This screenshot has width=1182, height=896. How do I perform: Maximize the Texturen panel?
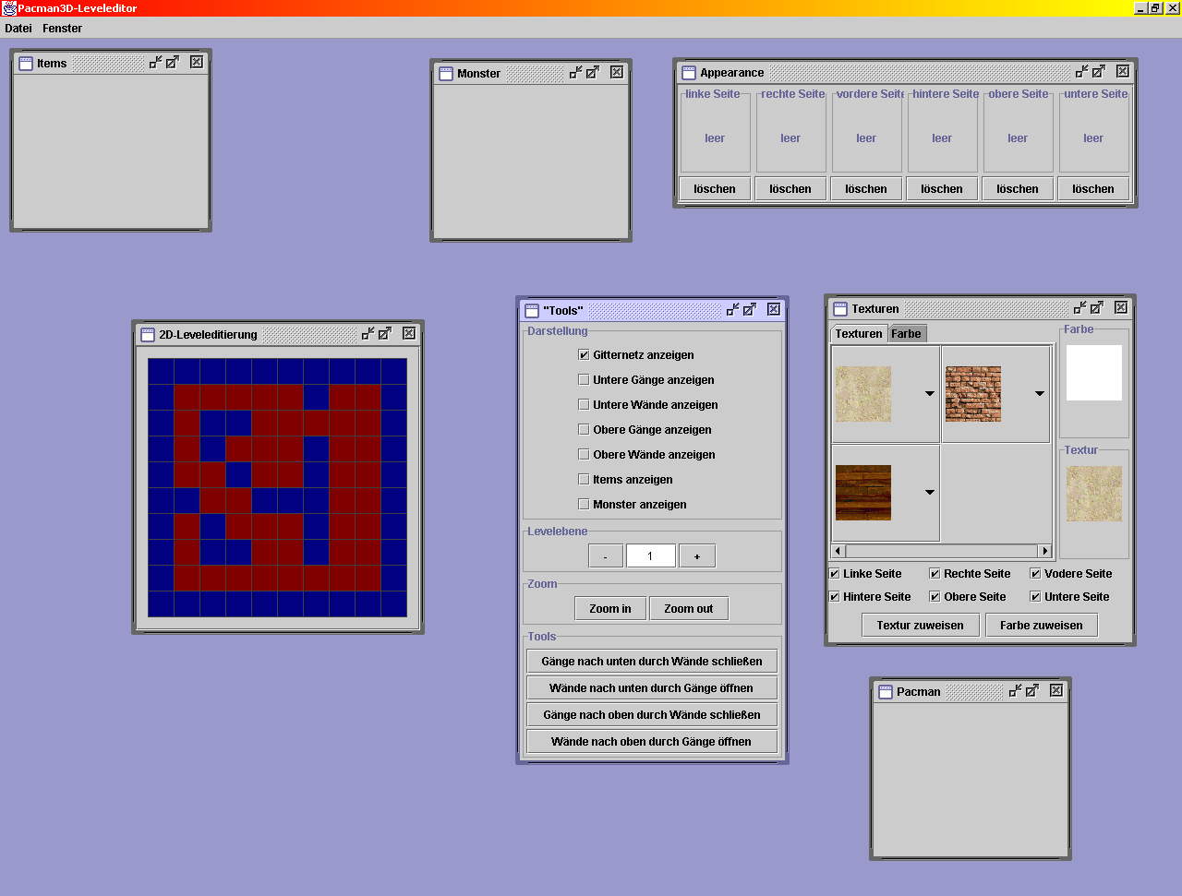point(1097,308)
